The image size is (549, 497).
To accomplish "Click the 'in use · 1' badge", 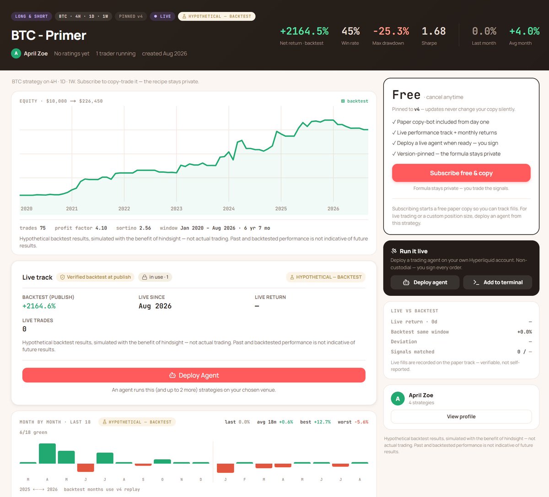I will (155, 277).
